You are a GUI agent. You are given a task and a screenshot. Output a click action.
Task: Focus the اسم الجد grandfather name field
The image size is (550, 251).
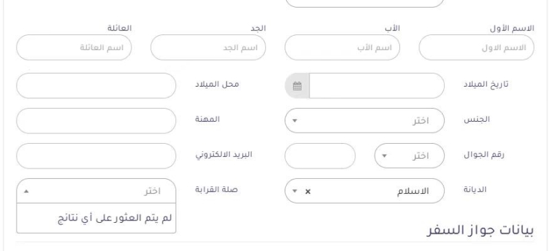208,47
